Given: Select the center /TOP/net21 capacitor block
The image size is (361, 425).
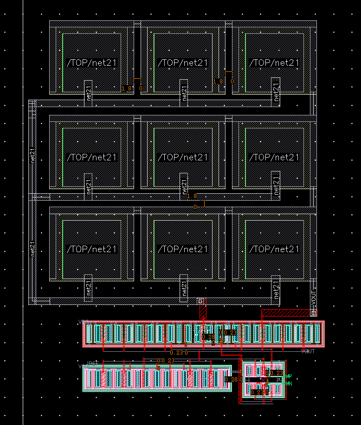Looking at the screenshot, I should tap(183, 152).
